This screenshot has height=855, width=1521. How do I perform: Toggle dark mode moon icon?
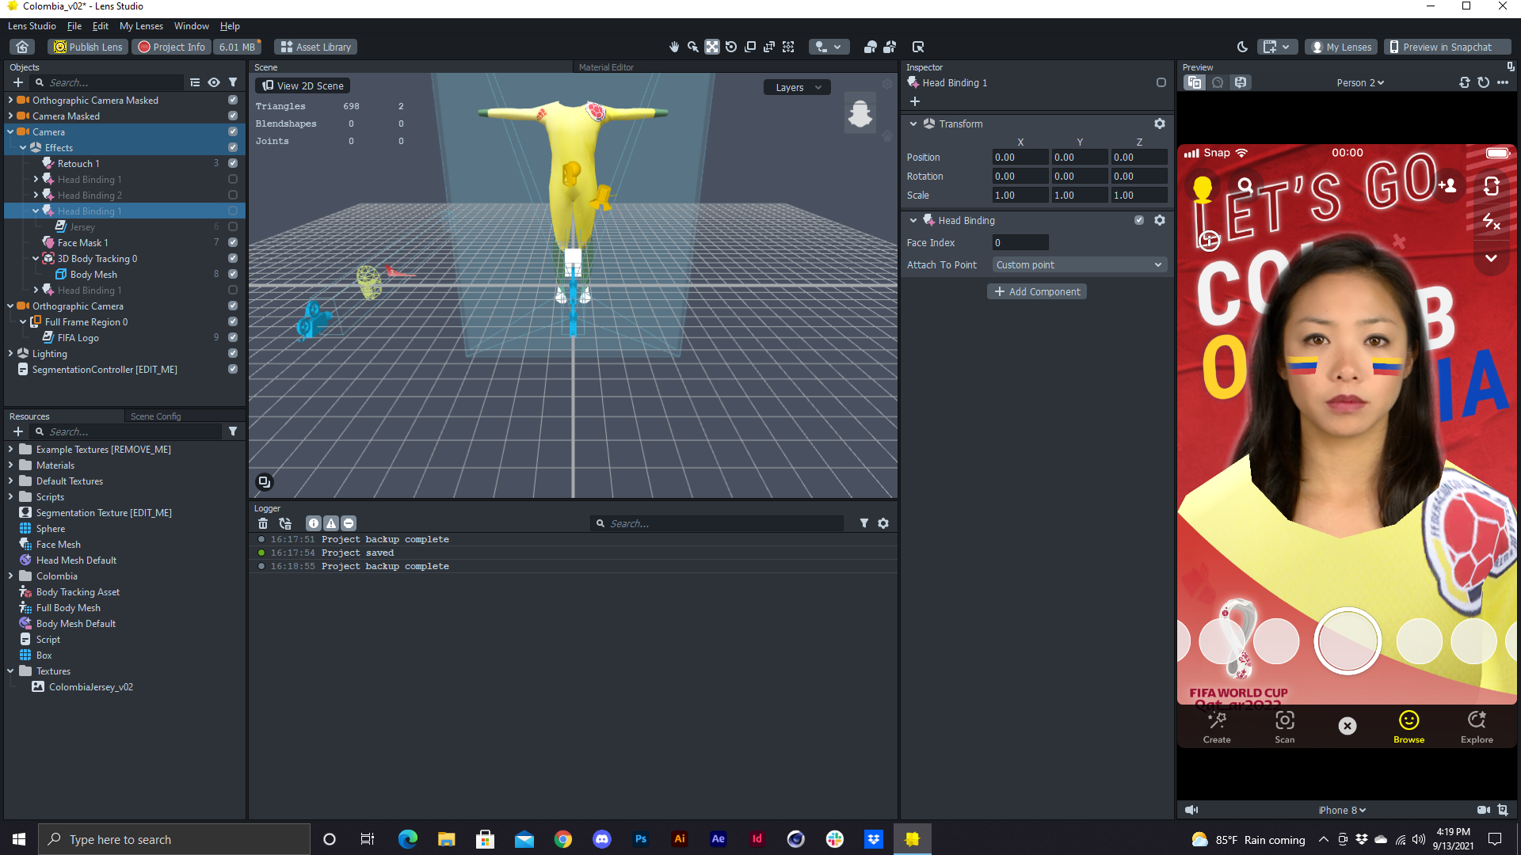pos(1242,47)
